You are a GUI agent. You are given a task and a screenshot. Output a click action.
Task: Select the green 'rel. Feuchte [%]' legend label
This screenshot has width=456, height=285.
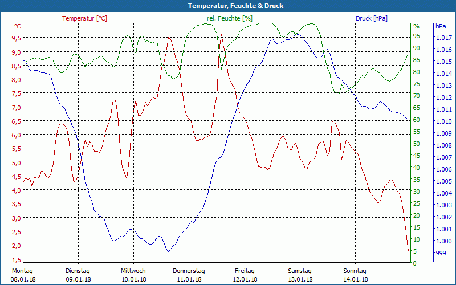point(230,18)
